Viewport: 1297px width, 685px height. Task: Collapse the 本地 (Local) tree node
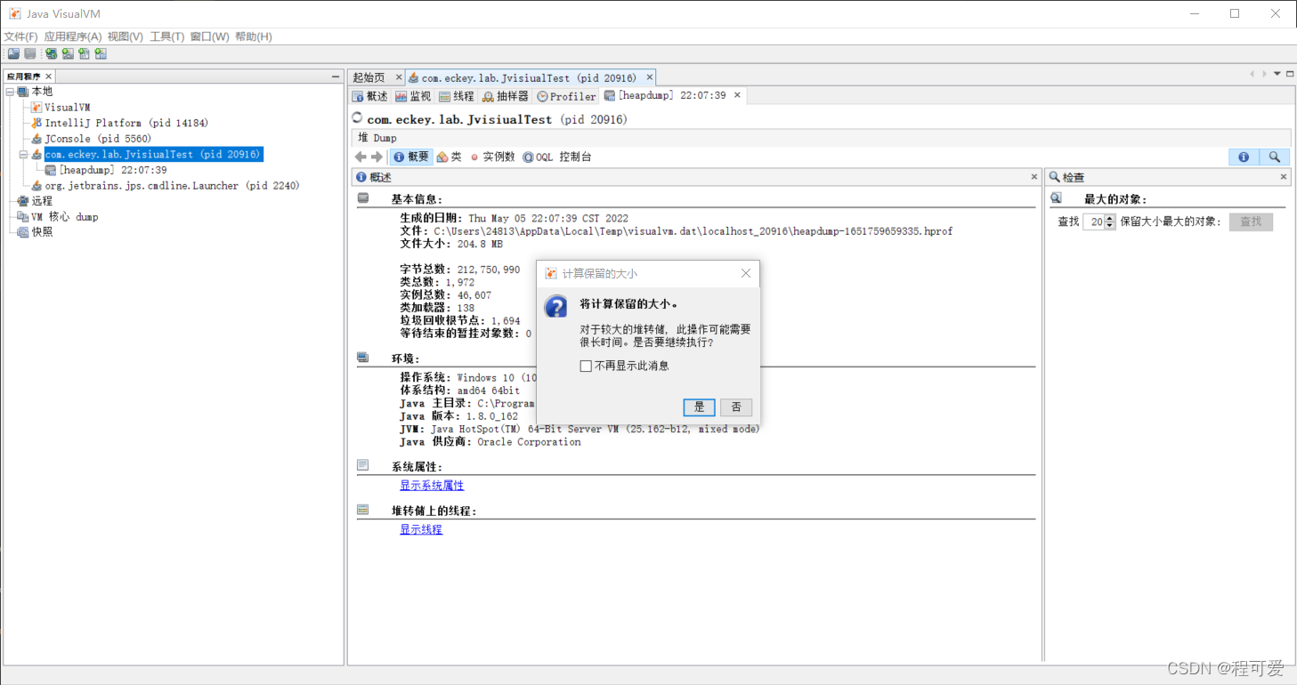pos(10,92)
